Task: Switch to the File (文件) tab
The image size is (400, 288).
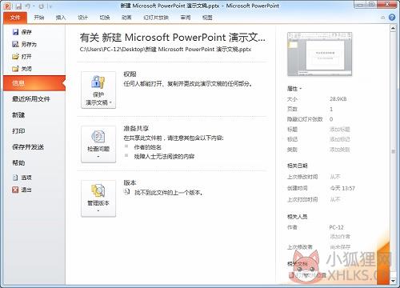Action: (x=15, y=18)
